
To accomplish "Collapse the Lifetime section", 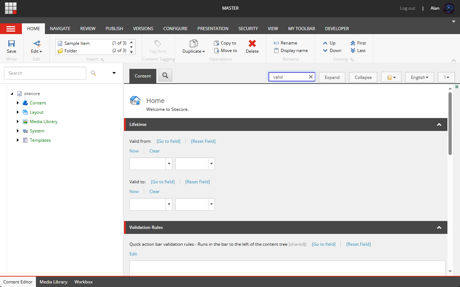I will (x=439, y=124).
